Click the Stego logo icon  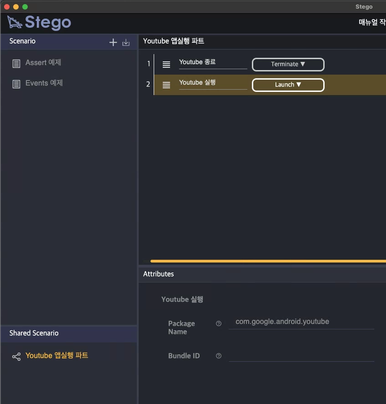pyautogui.click(x=15, y=22)
